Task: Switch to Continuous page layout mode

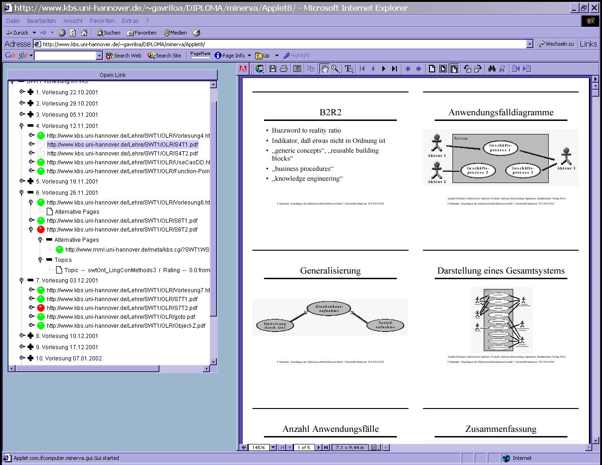Action: coord(443,69)
